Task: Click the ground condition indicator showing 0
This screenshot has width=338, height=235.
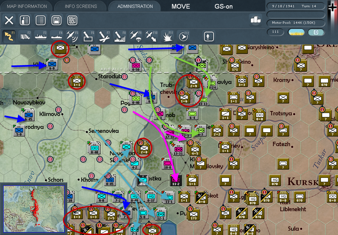Action: 316,32
